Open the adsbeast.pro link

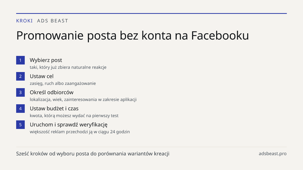click(x=273, y=154)
